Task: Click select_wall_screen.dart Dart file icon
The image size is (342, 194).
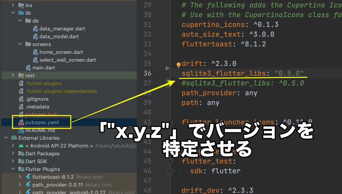Action: pos(36,60)
